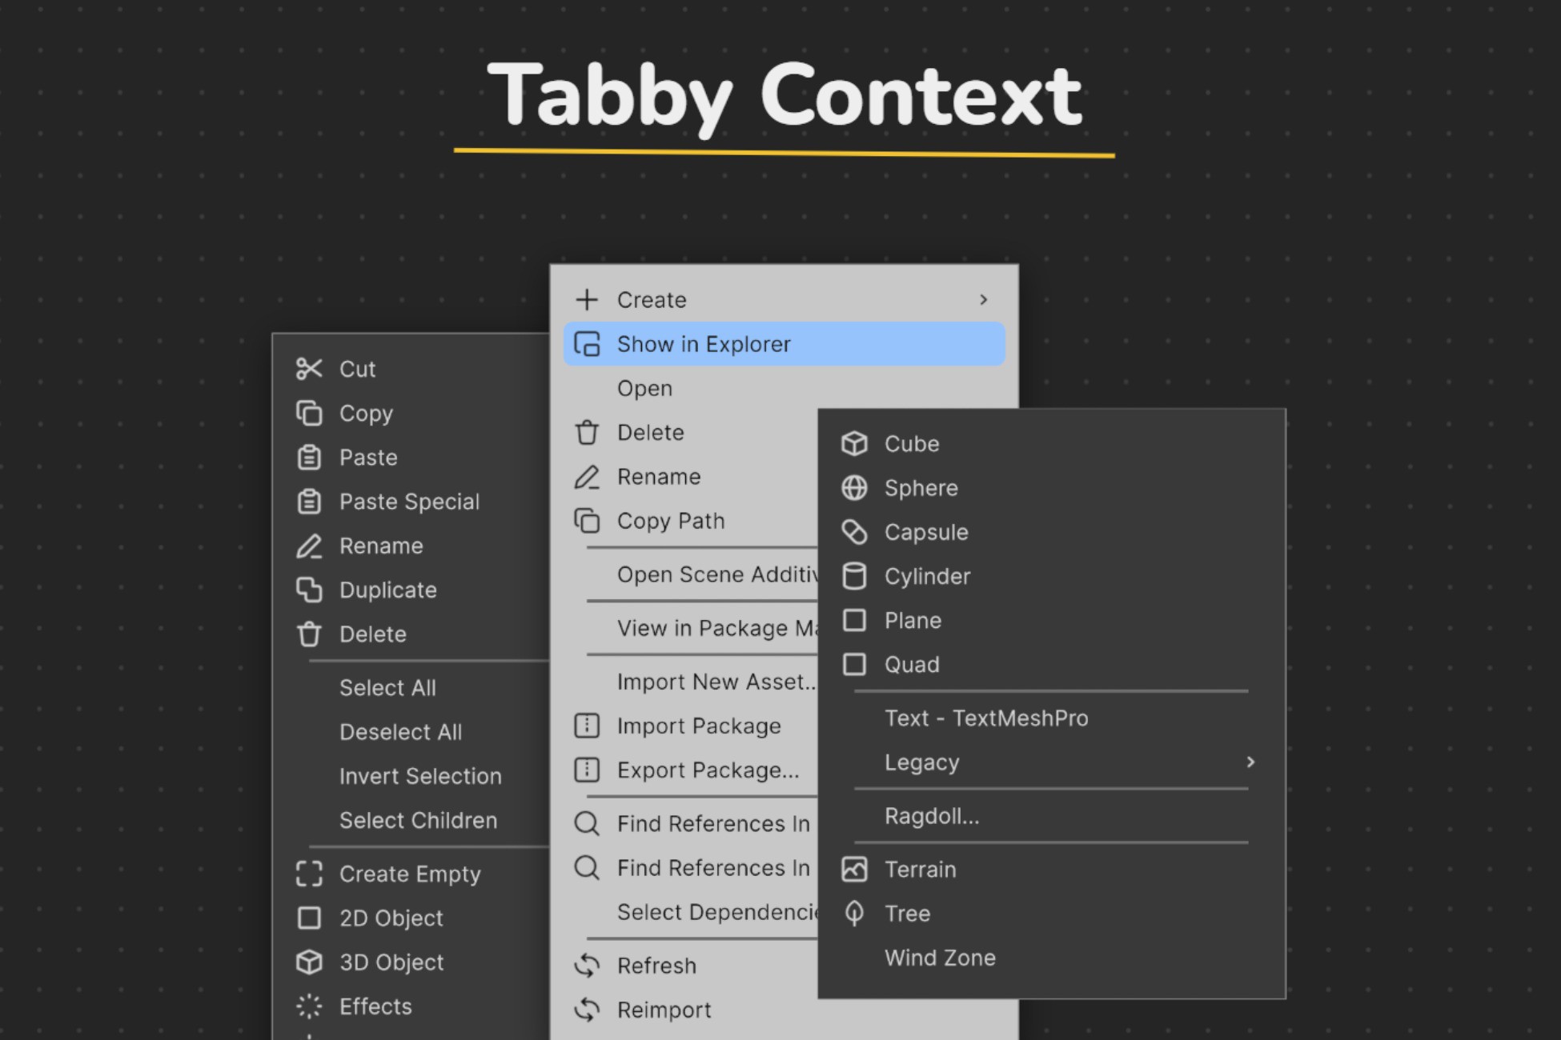Click the Rename pencil icon

coord(310,546)
